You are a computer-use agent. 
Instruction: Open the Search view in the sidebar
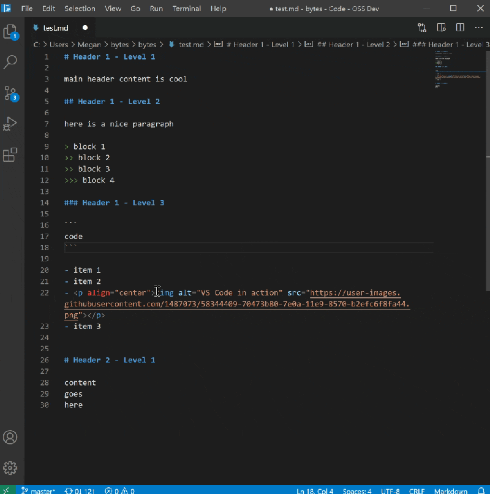pos(10,62)
